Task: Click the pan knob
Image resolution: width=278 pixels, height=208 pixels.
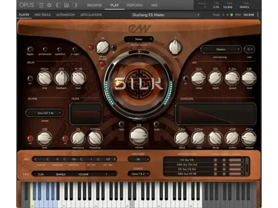Action: point(175,47)
